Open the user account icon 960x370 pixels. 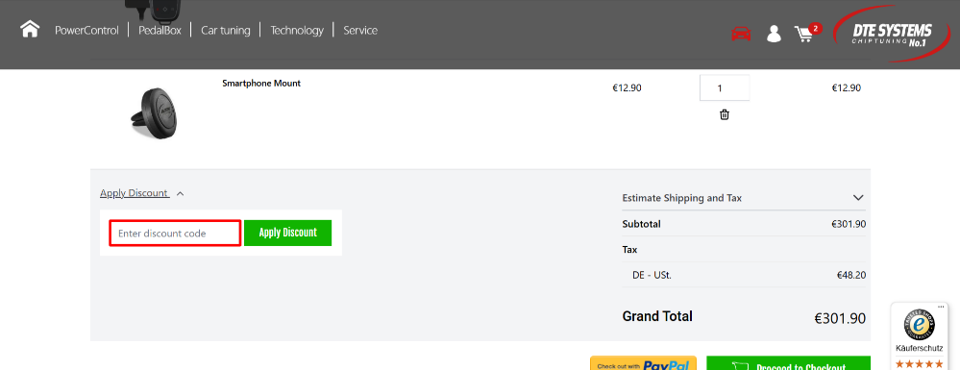point(774,34)
